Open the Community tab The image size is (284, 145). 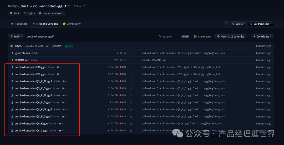tap(72, 24)
